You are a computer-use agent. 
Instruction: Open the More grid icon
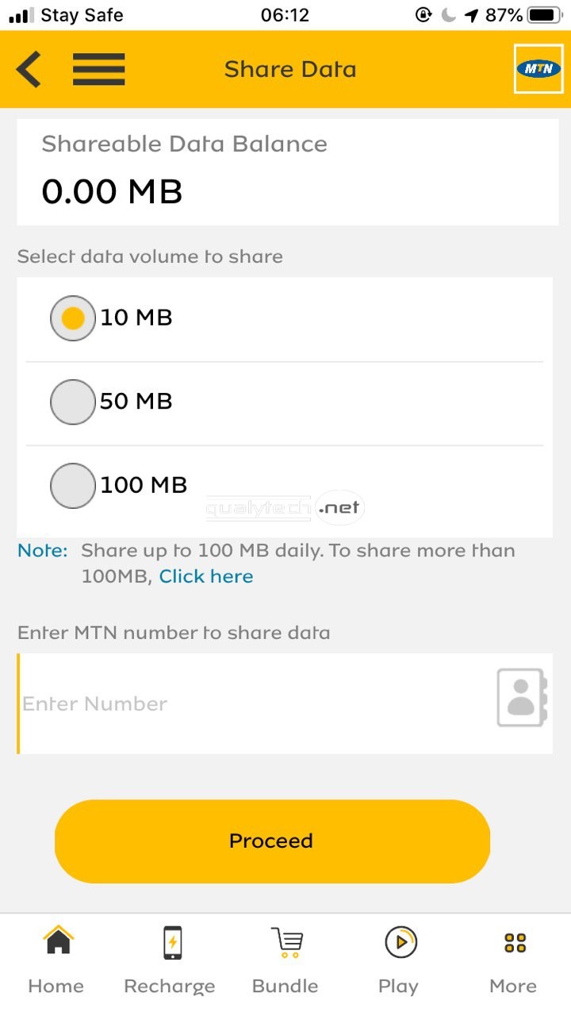[x=513, y=941]
